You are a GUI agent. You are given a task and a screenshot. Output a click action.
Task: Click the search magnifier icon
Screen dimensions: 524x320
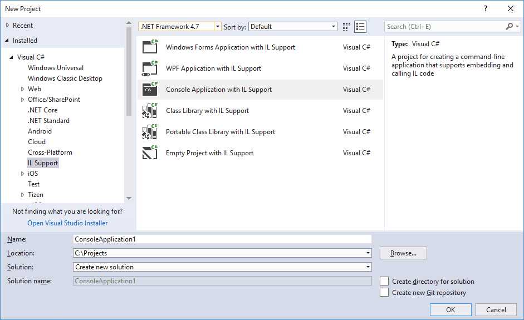tap(510, 27)
